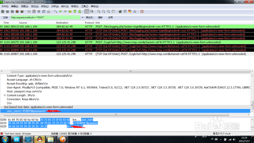Close this capture file X icon

click(x=39, y=11)
